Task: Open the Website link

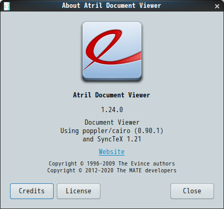Action: (111, 151)
